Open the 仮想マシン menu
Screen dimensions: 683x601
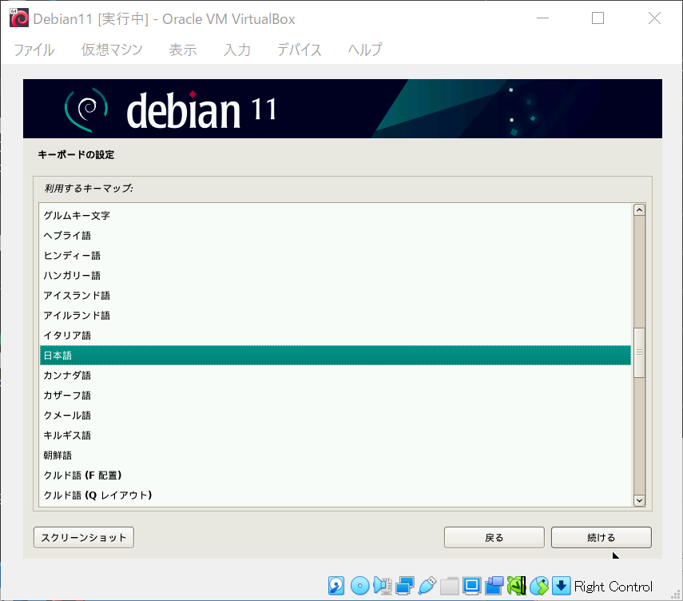112,50
